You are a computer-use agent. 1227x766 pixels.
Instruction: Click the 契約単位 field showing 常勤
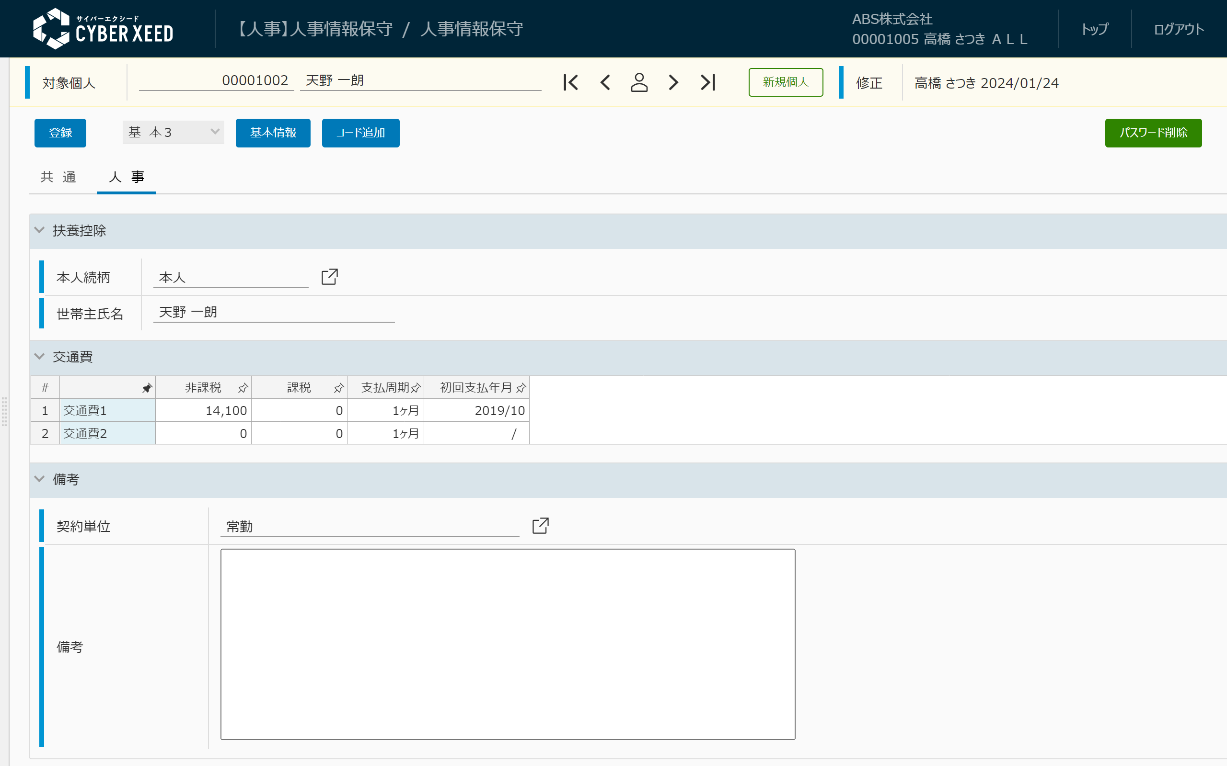tap(370, 526)
